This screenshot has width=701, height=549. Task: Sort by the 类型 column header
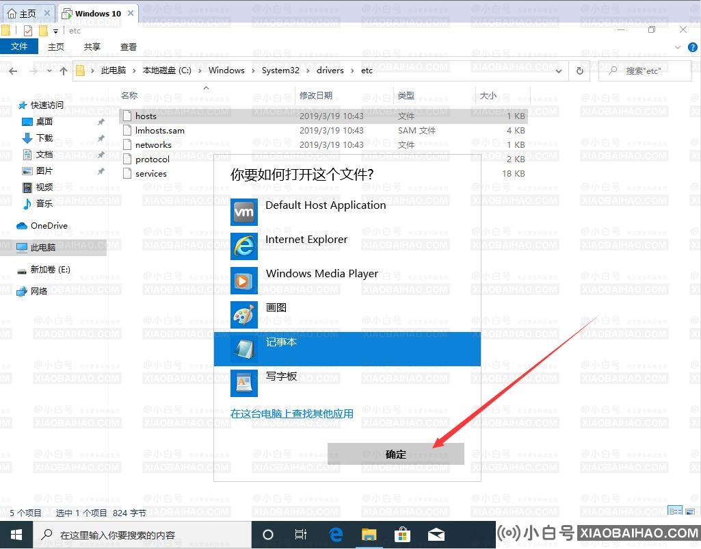[406, 95]
